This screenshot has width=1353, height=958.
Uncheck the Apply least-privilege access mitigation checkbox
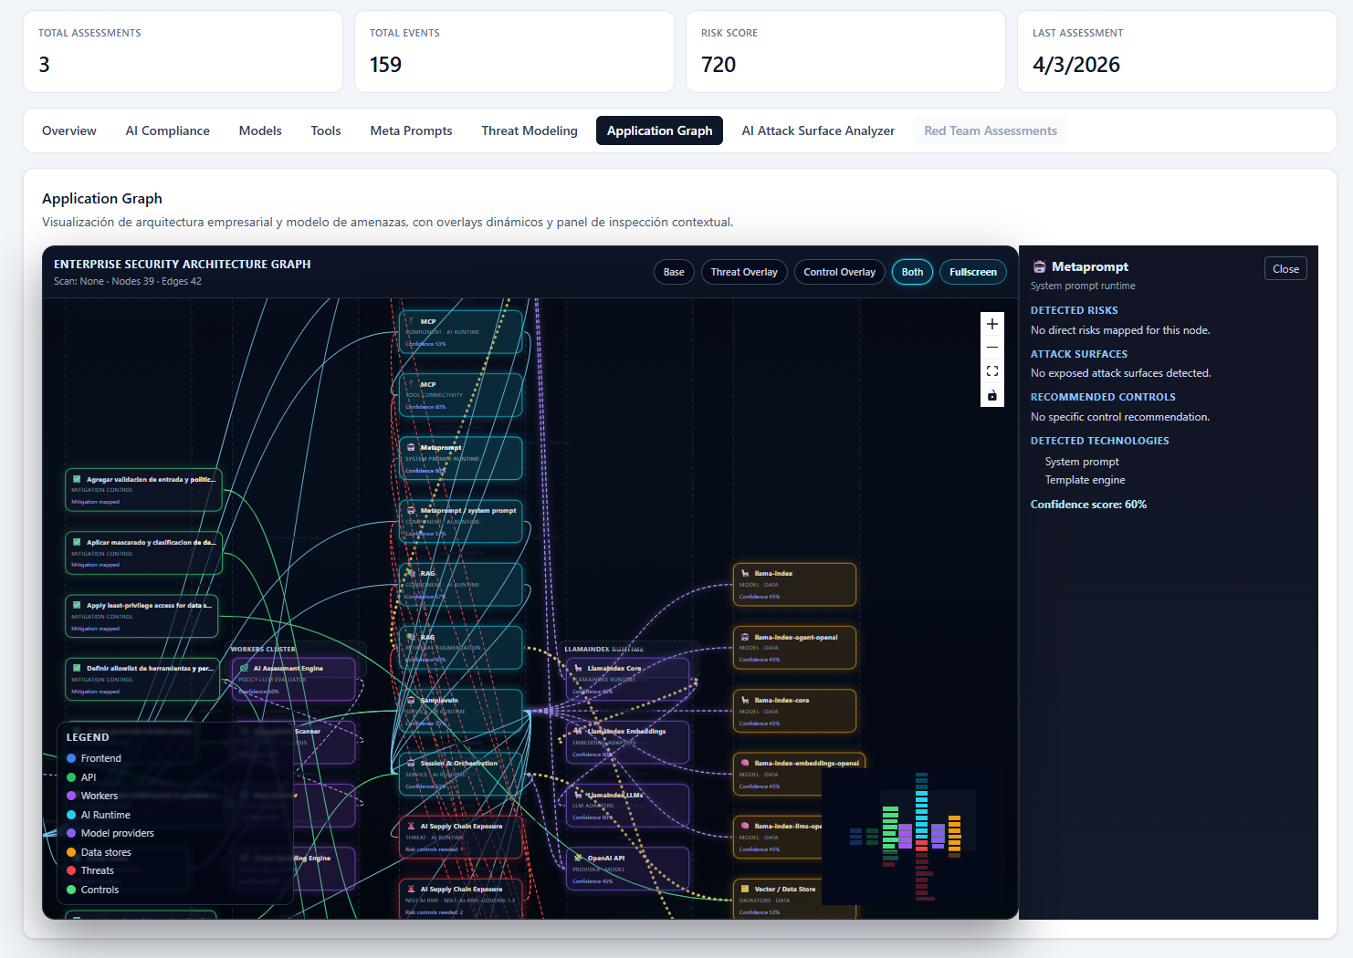click(x=76, y=604)
